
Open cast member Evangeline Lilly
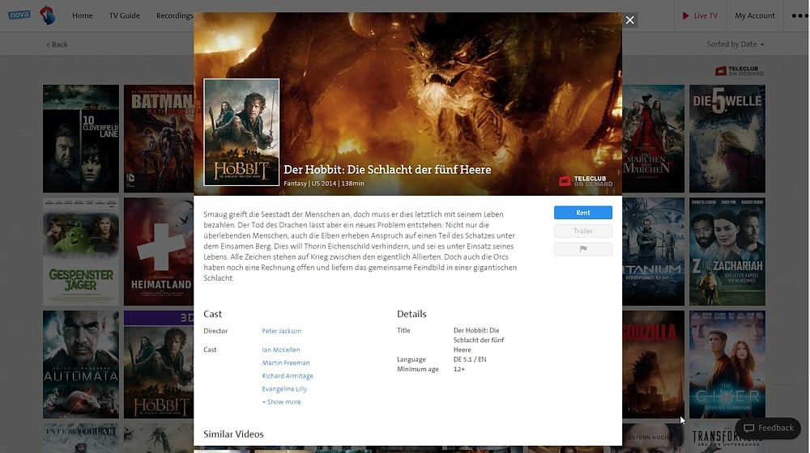284,389
